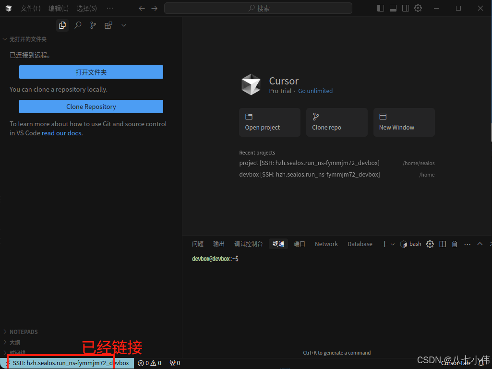Select the 终端 panel tab
The height and width of the screenshot is (369, 492).
click(x=278, y=244)
